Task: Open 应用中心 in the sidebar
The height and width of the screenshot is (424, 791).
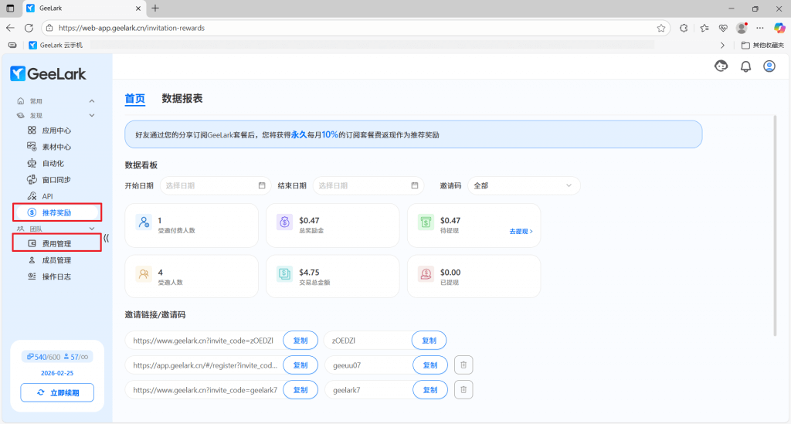Action: coord(56,131)
